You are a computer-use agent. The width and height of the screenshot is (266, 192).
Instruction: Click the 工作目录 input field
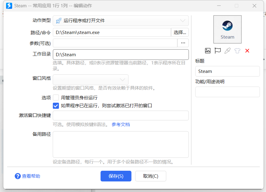tap(121, 54)
